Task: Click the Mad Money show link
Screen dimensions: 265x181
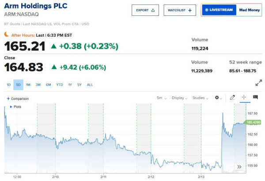Action: coord(249,10)
